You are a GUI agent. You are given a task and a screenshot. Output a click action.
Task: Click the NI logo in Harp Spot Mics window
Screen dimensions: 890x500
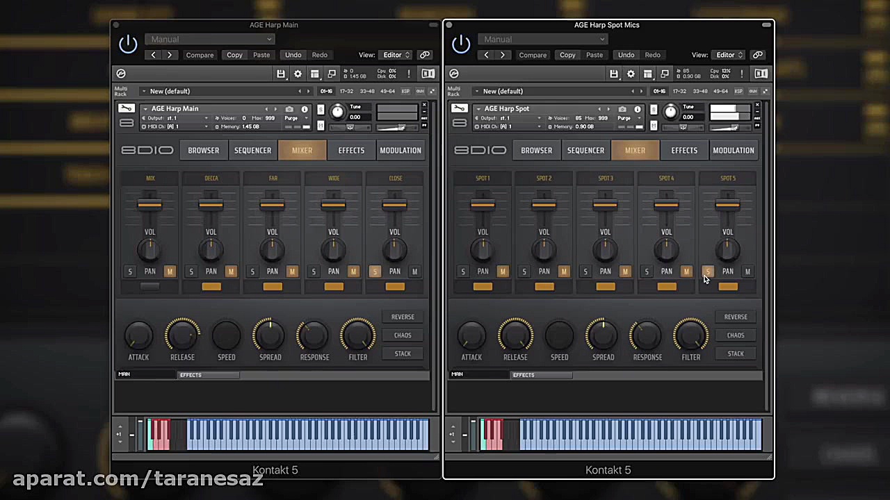tap(761, 74)
